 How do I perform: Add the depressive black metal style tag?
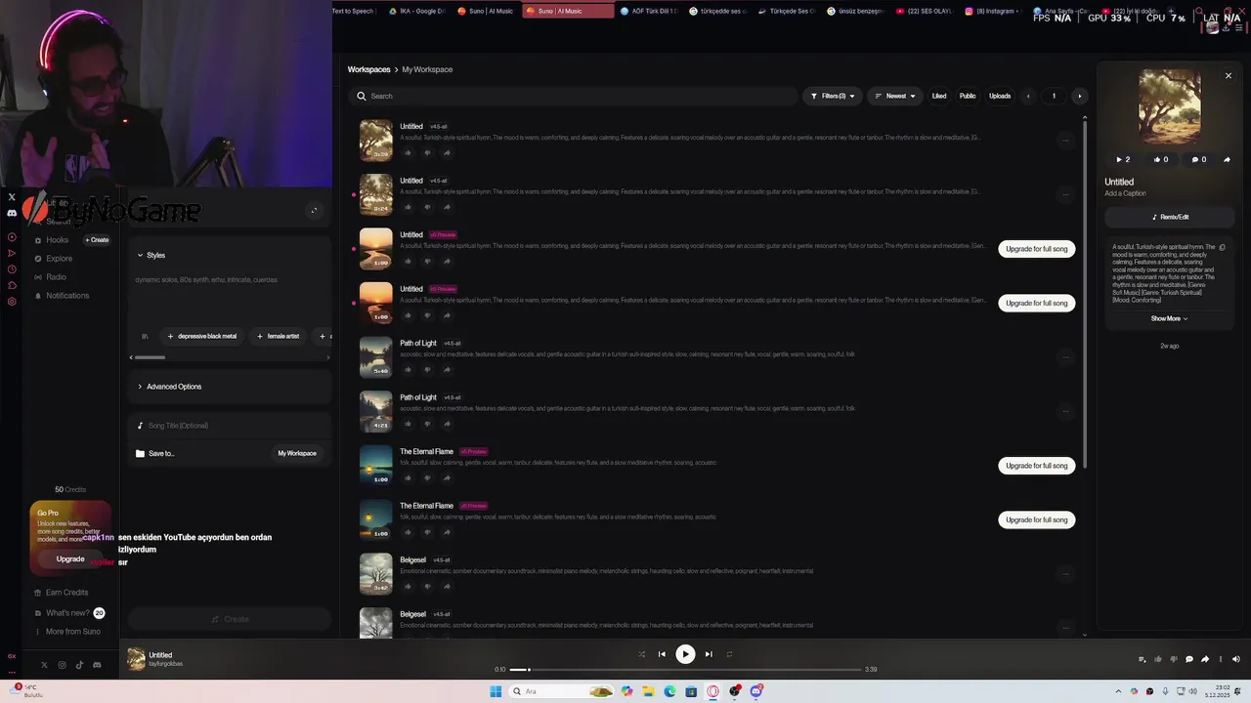[x=201, y=336]
